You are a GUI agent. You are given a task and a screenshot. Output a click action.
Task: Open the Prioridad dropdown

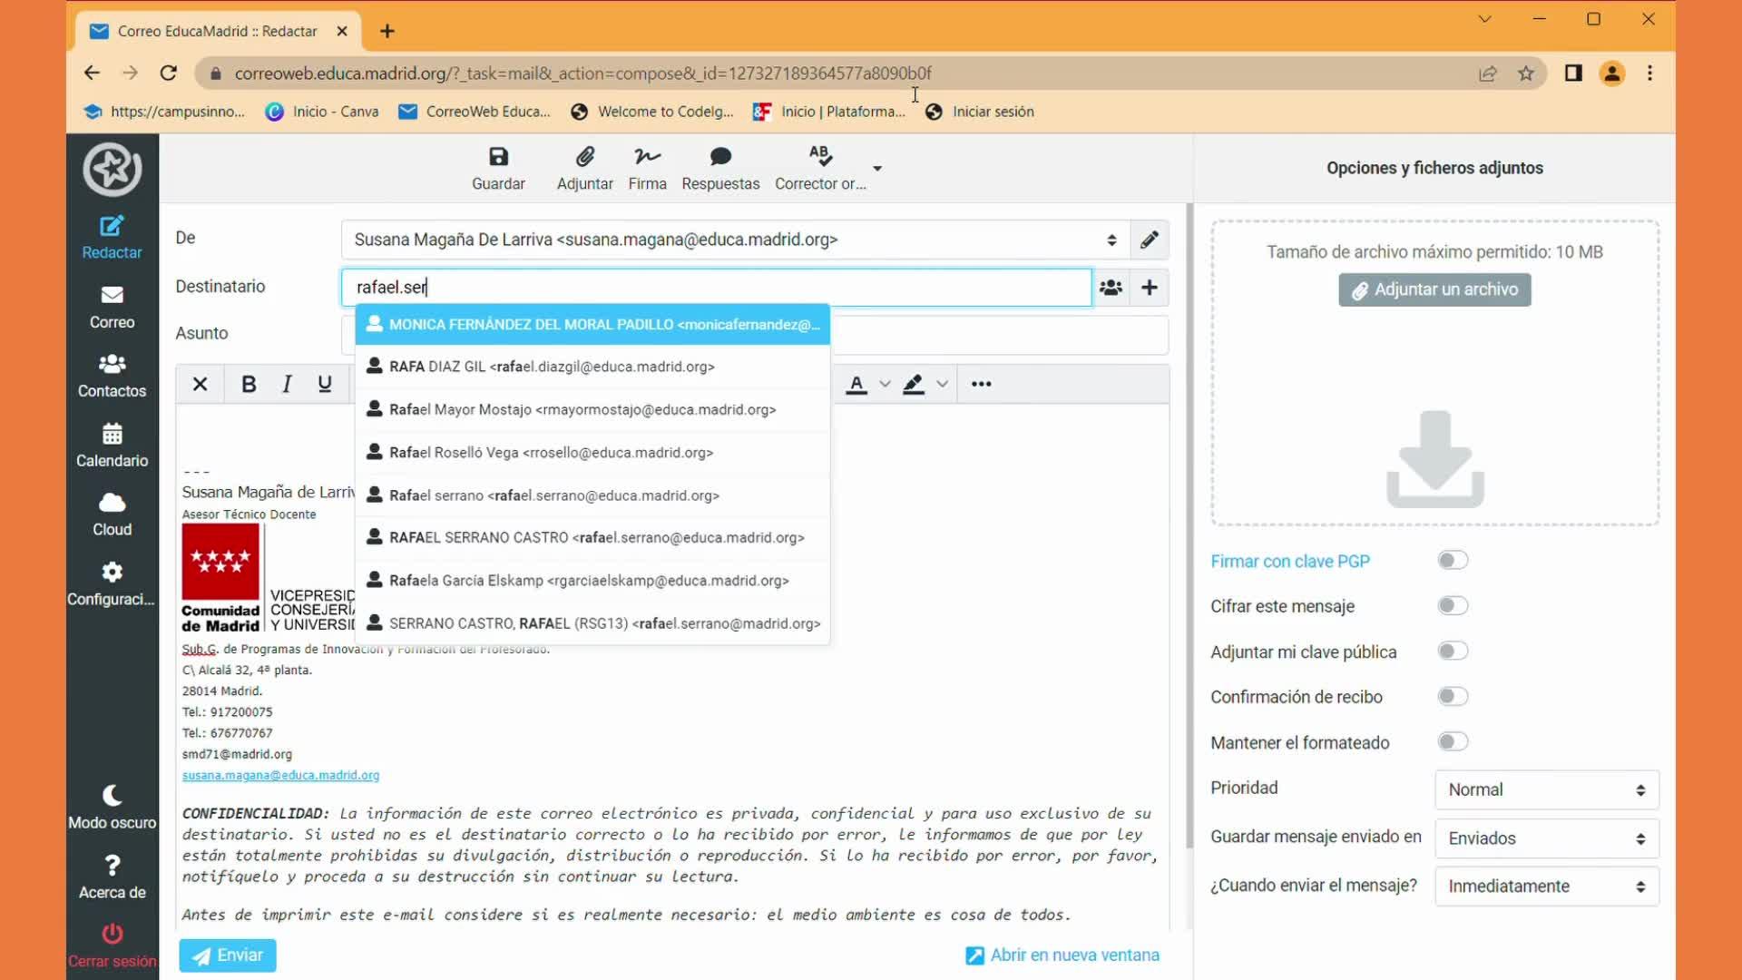point(1546,789)
